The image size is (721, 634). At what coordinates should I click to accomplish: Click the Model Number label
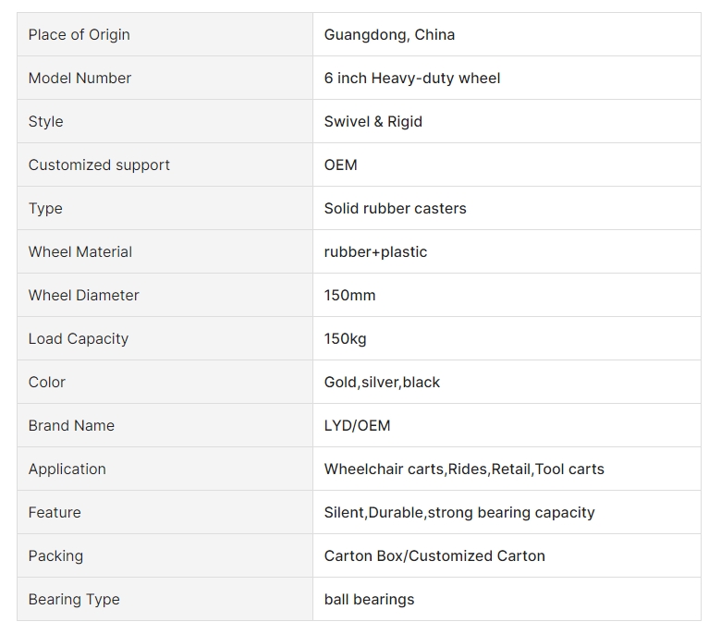(x=79, y=79)
